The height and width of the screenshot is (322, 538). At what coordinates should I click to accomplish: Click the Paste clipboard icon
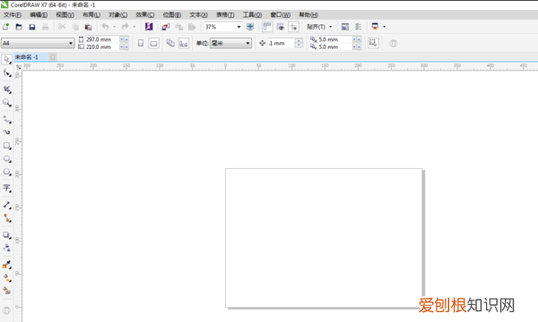[x=88, y=27]
